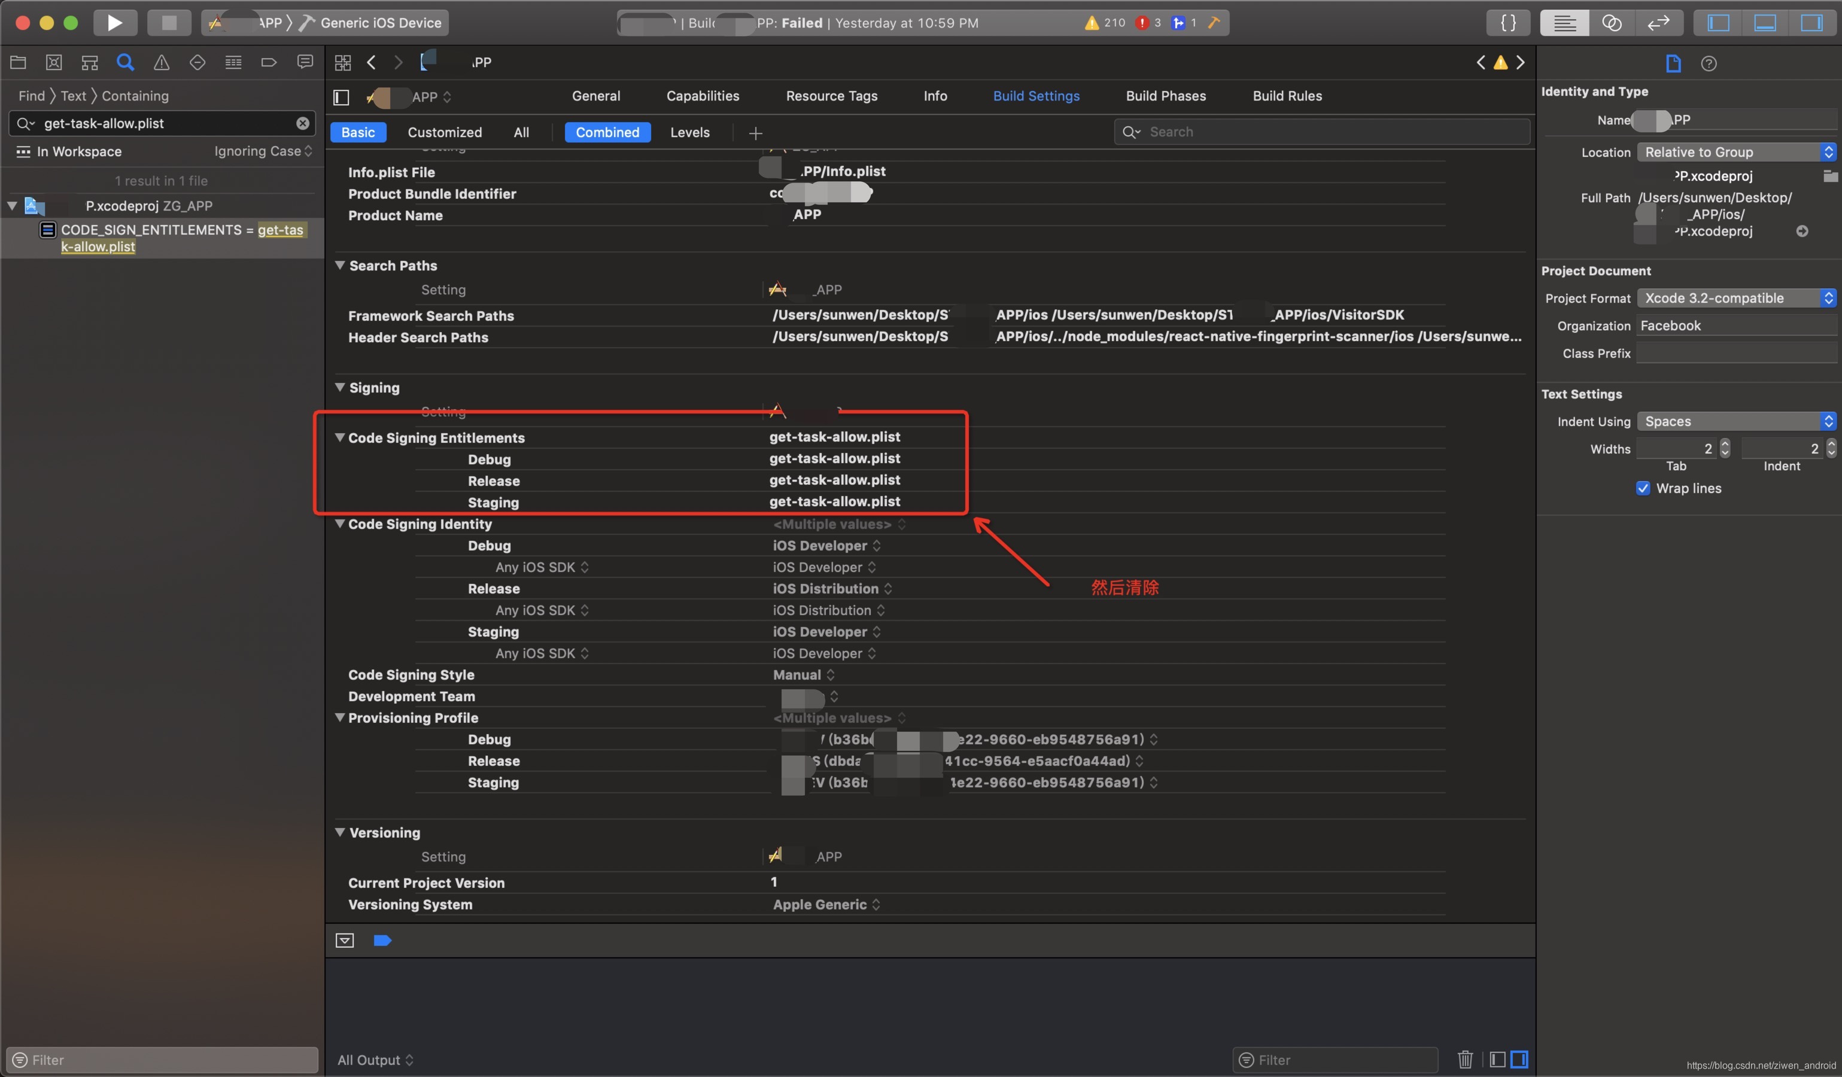Toggle the Navigator panel visibility
The height and width of the screenshot is (1077, 1842).
coord(1718,23)
